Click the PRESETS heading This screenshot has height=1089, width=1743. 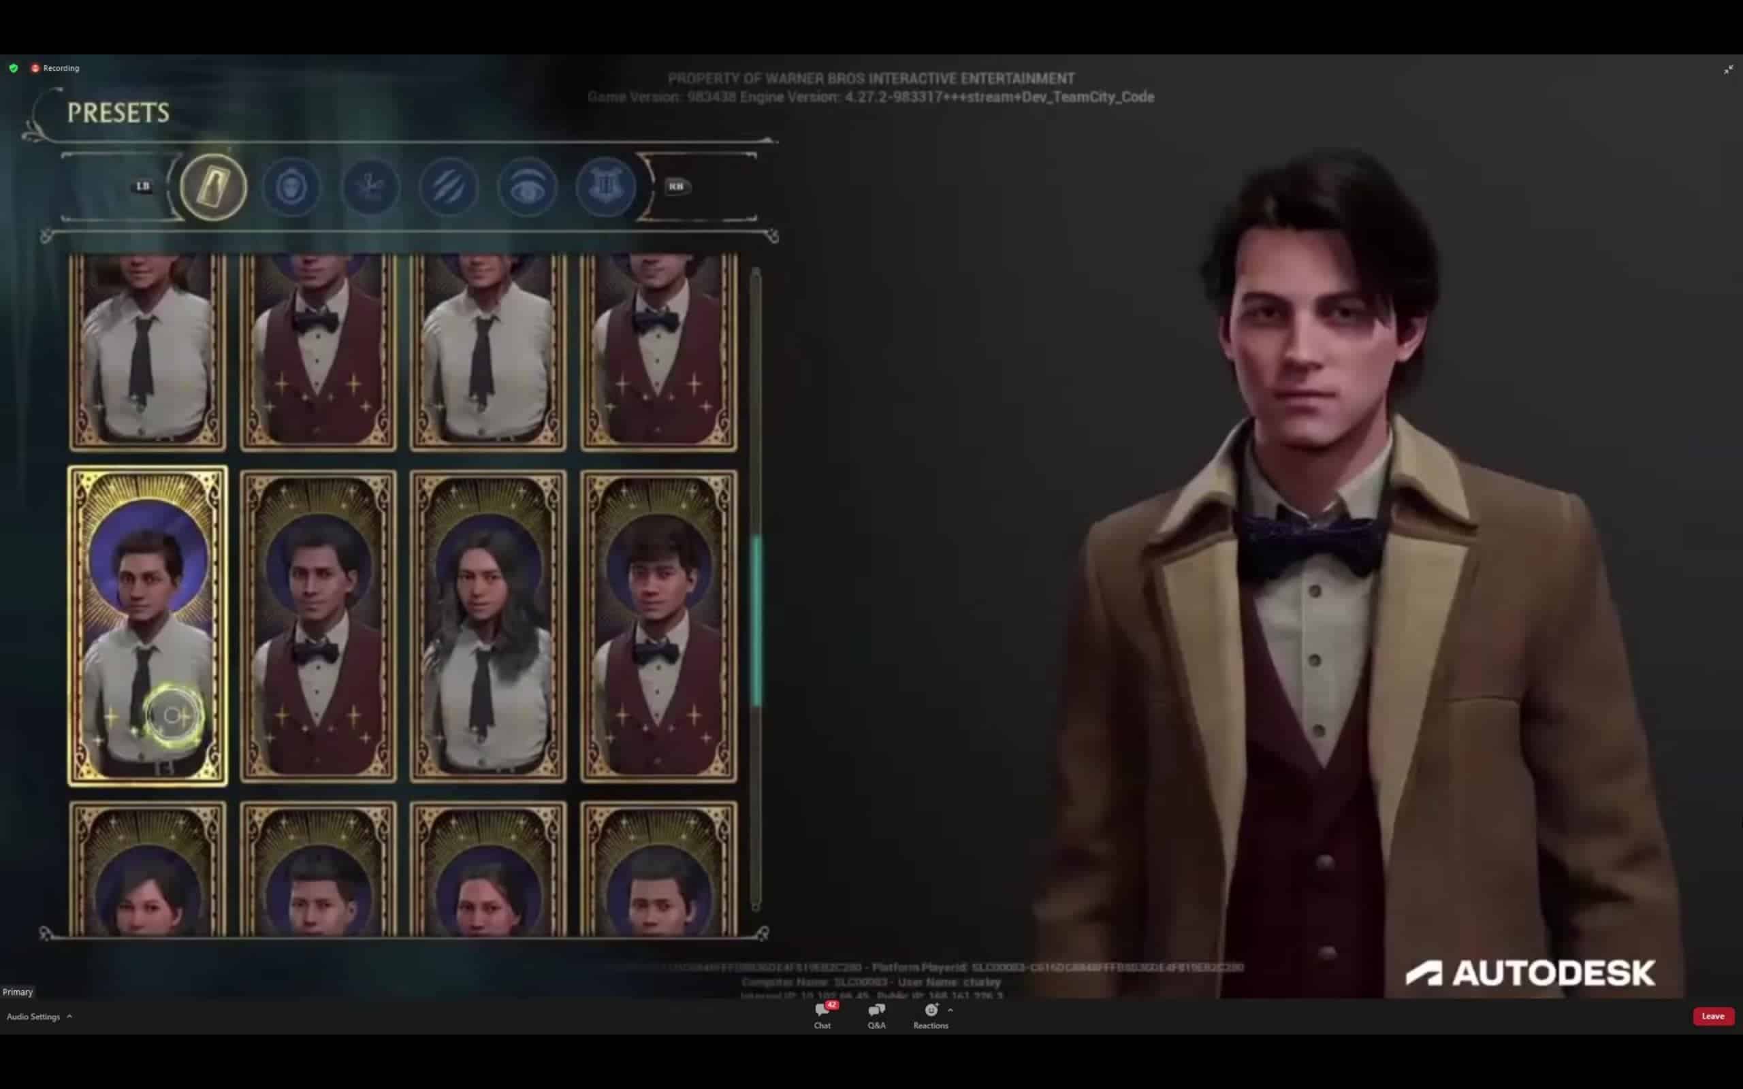[x=118, y=112]
